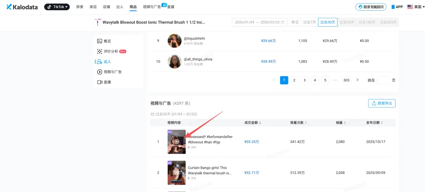Click the Wavytalk product thumbnail in header
Viewport: 425px width, 192px height.
click(x=97, y=22)
